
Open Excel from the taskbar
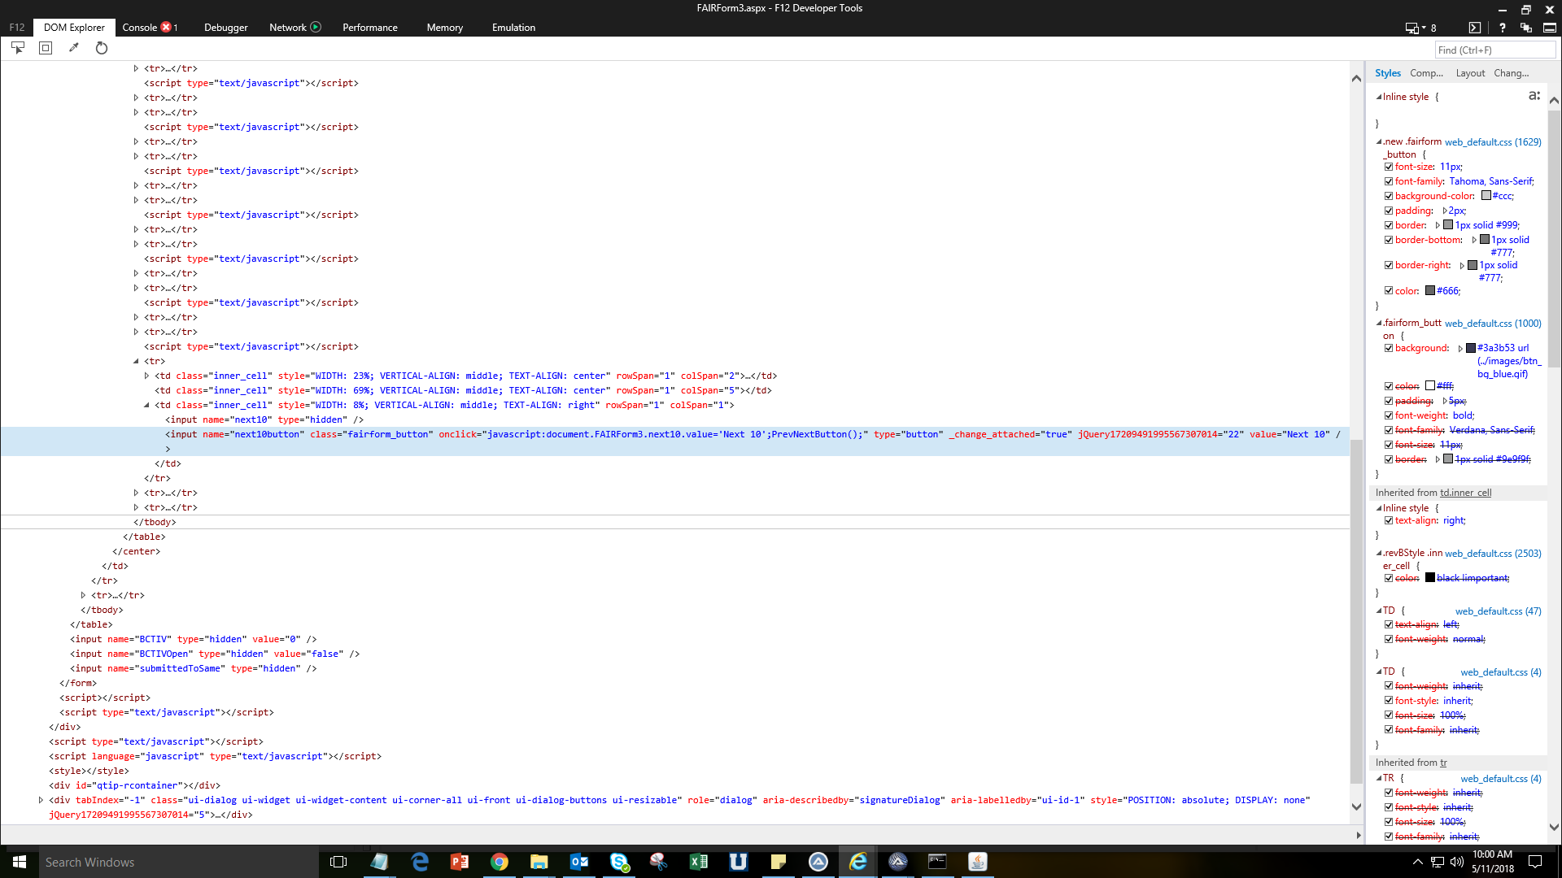click(x=699, y=862)
